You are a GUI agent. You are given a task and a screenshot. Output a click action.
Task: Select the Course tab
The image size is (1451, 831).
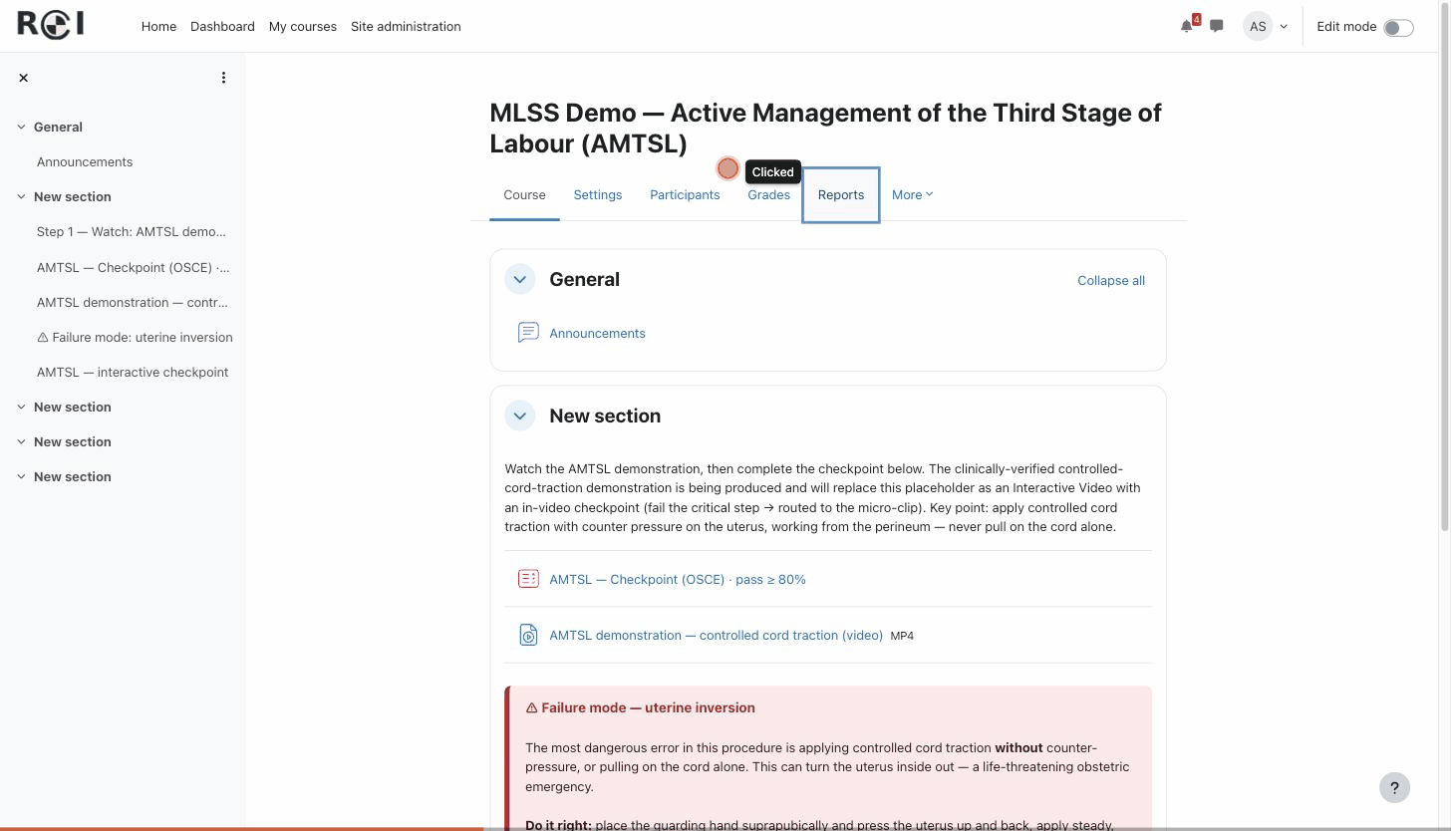click(524, 194)
